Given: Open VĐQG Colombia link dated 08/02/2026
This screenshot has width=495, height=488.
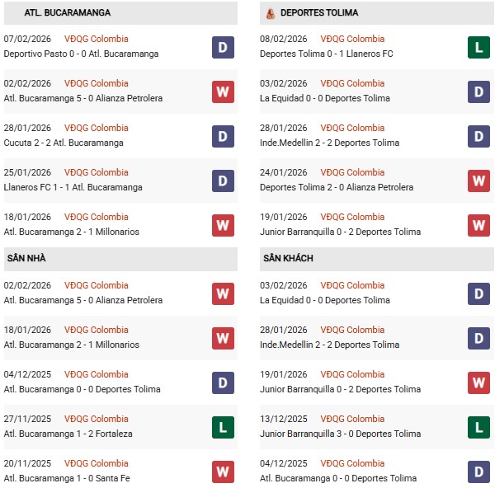Looking at the screenshot, I should [x=352, y=39].
